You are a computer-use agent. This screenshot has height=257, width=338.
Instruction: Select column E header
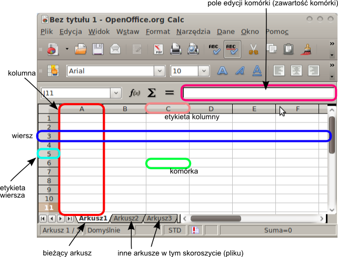[254, 109]
